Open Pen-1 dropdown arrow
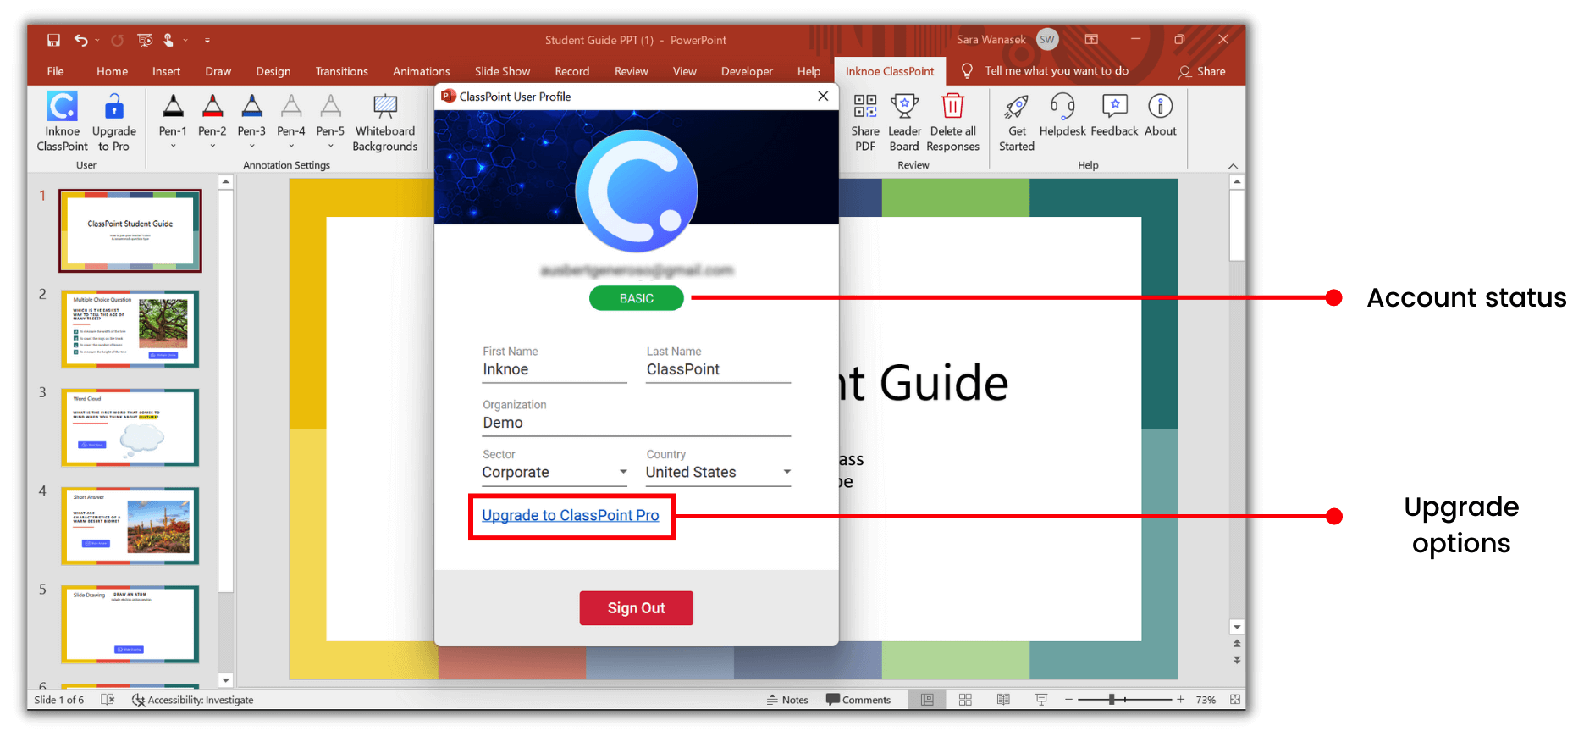Image resolution: width=1595 pixels, height=748 pixels. pos(173,147)
